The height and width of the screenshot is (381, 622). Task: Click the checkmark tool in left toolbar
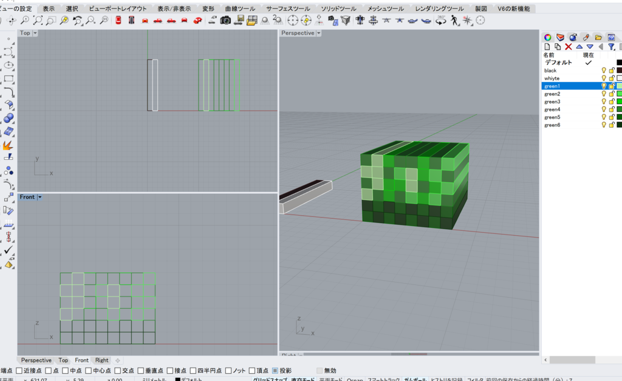(9, 250)
